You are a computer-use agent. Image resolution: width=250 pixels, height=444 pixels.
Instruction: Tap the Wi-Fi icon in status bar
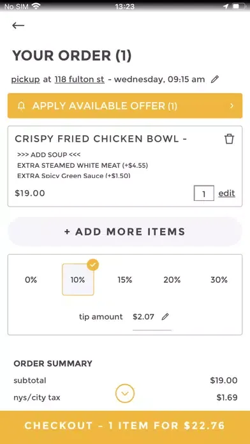point(36,6)
